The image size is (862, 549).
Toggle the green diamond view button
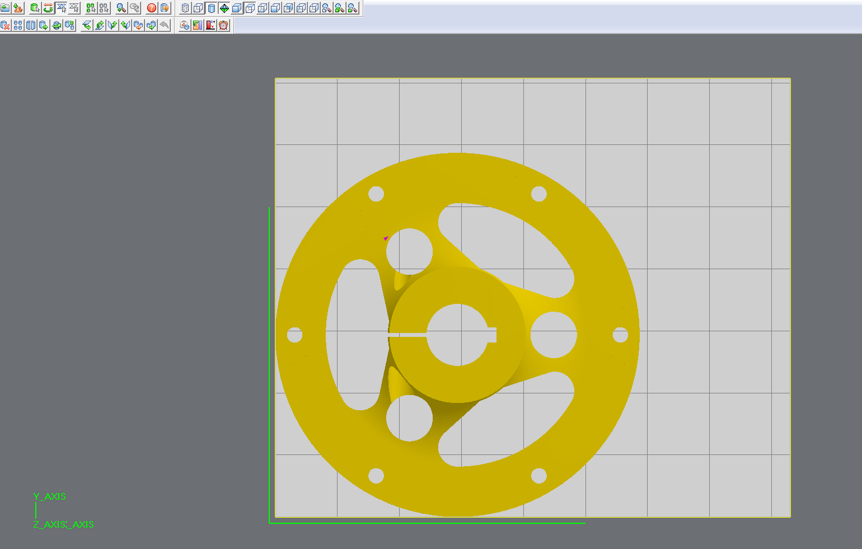[x=224, y=8]
